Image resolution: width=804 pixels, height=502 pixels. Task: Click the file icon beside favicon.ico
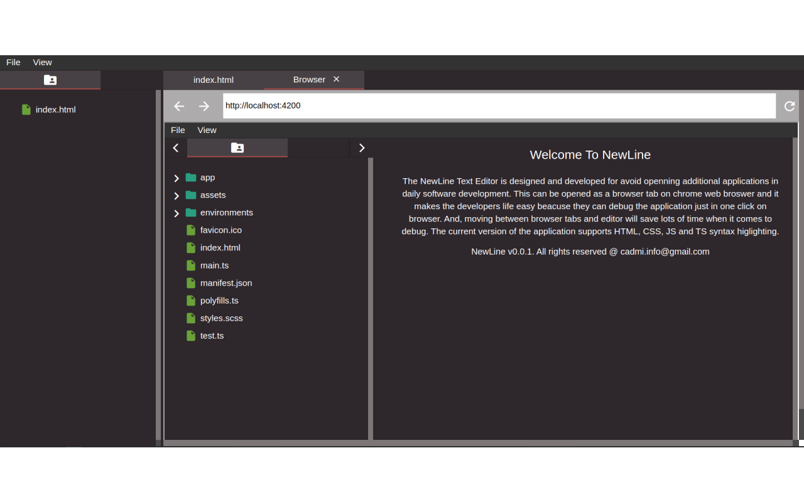(x=191, y=230)
